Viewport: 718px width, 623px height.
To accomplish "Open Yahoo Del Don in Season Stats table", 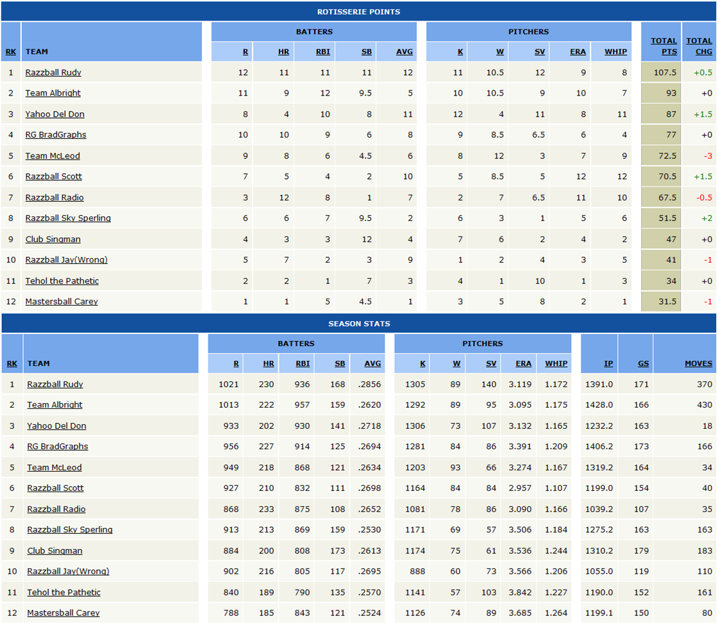I will [56, 426].
